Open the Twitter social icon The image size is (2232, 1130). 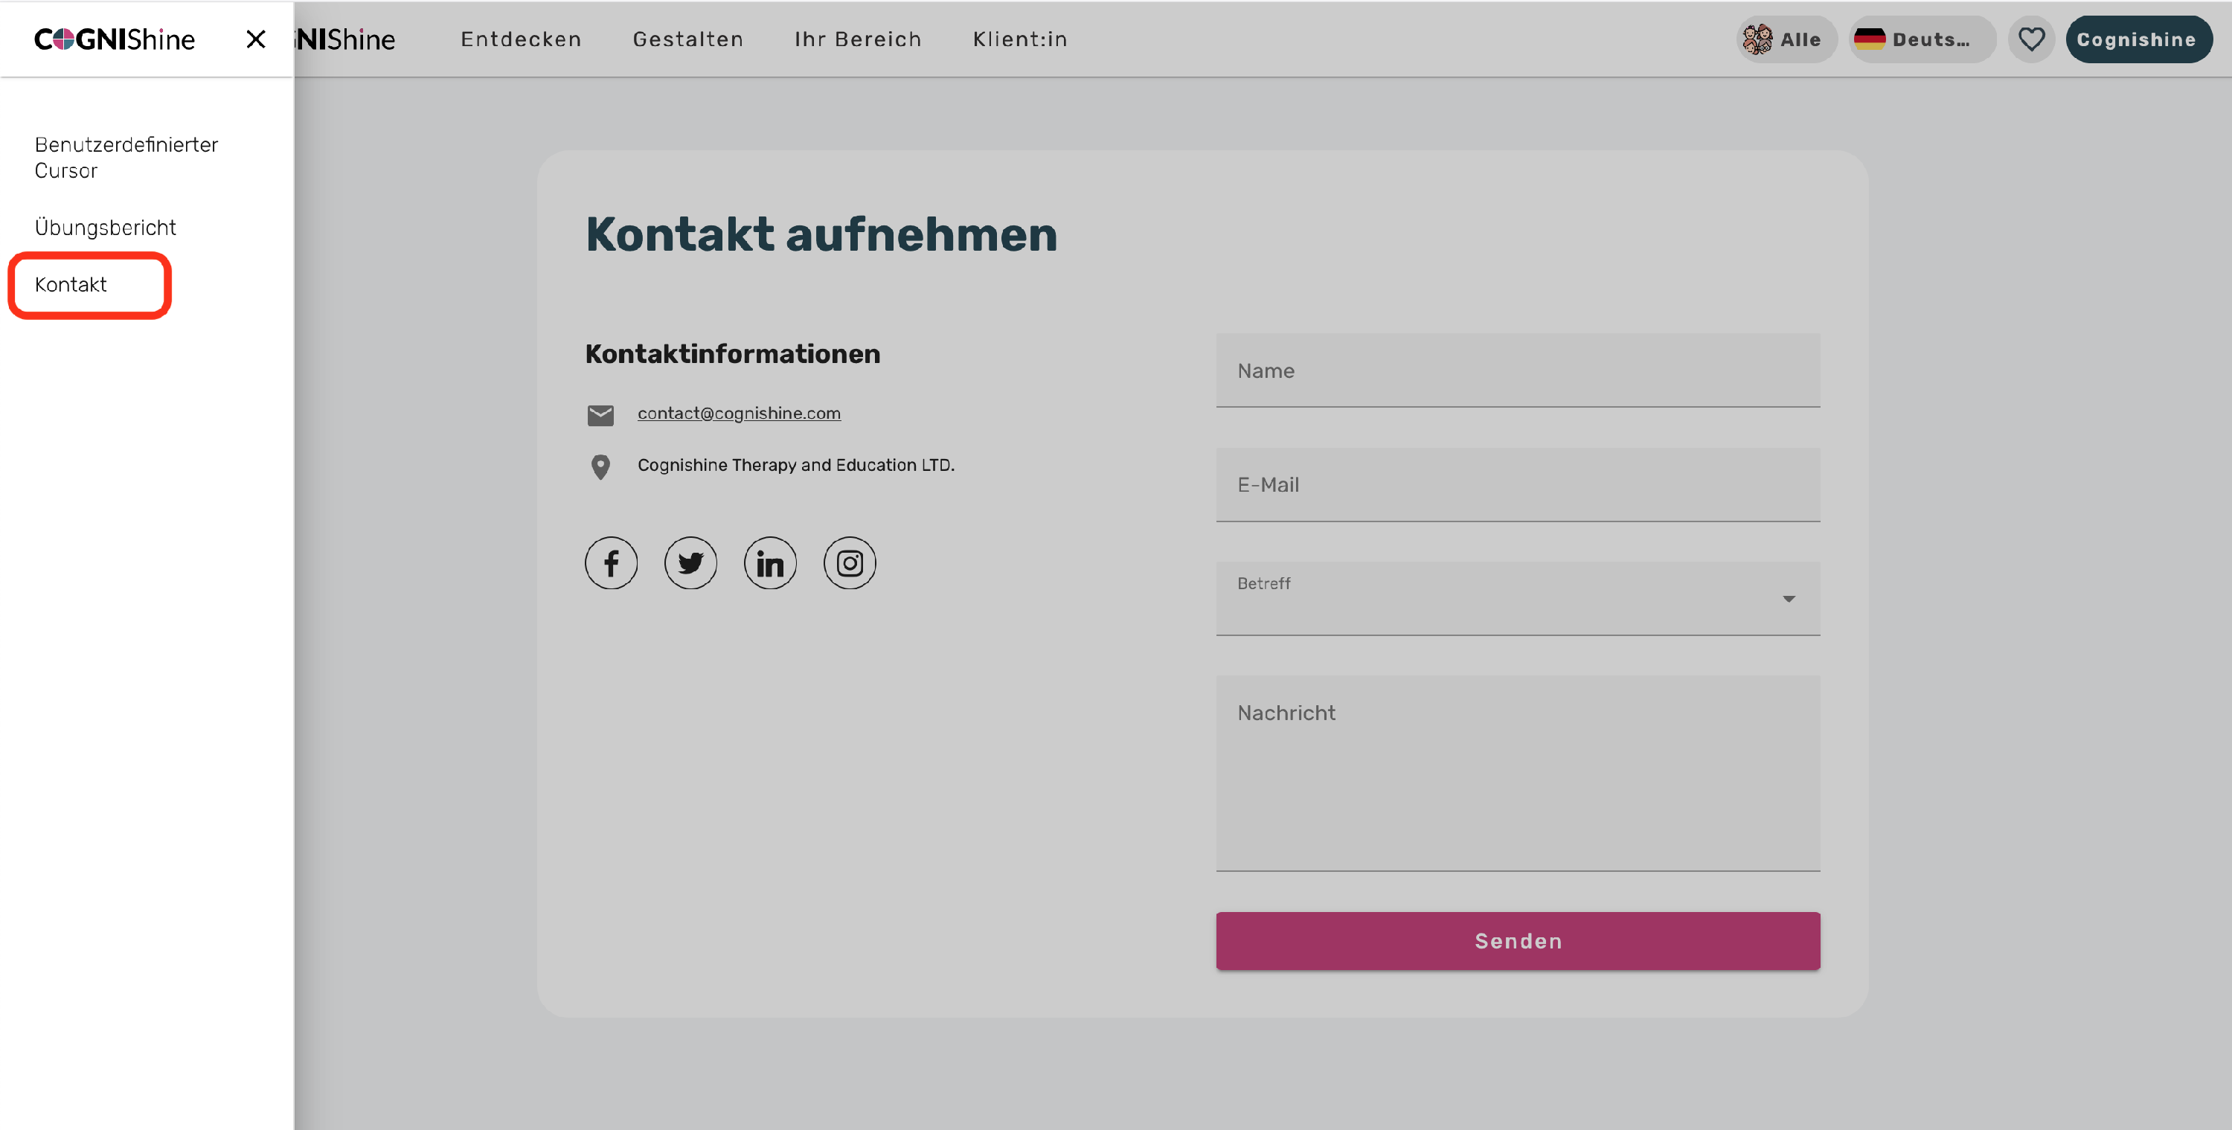tap(690, 563)
